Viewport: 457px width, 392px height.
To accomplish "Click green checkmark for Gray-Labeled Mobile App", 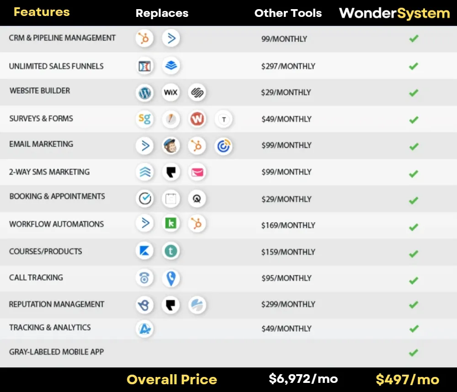I will click(414, 353).
